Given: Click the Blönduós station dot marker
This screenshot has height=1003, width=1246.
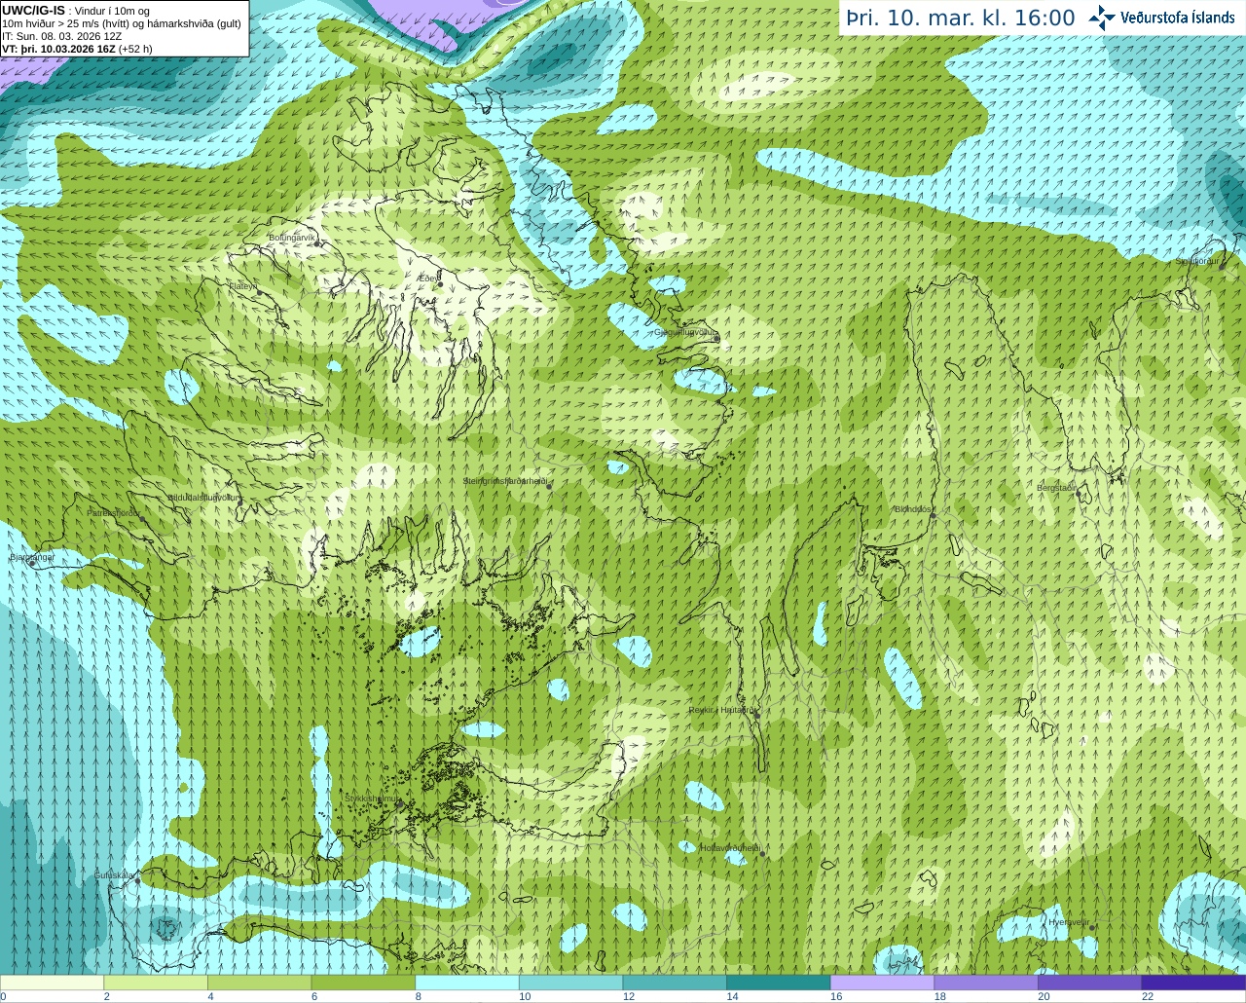Looking at the screenshot, I should (x=933, y=516).
